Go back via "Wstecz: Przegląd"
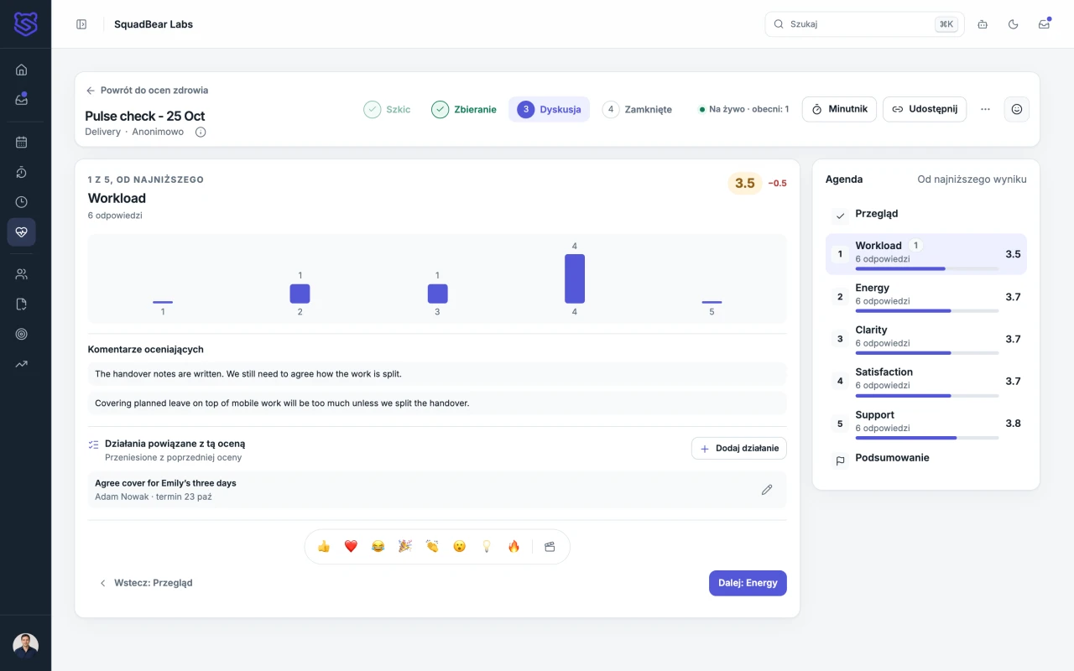The height and width of the screenshot is (671, 1074). (x=146, y=583)
